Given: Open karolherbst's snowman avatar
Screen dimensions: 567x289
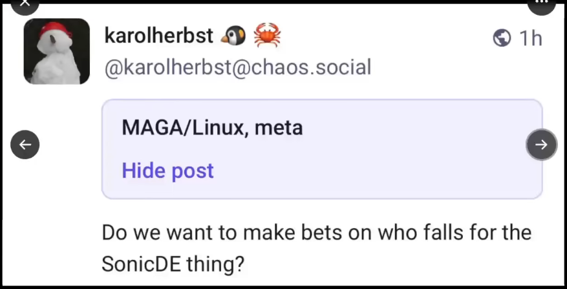Looking at the screenshot, I should tap(57, 52).
